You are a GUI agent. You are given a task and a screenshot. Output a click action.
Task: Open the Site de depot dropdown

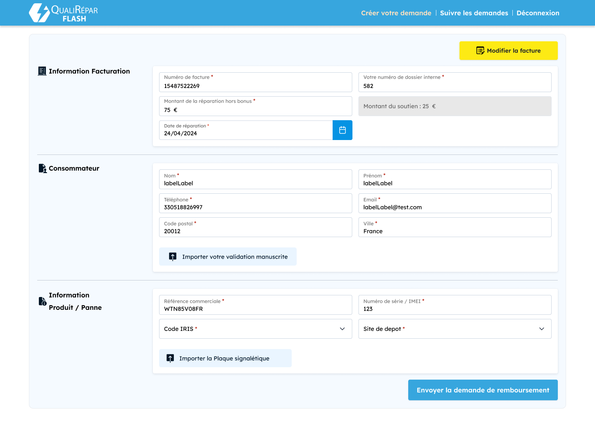tap(455, 329)
